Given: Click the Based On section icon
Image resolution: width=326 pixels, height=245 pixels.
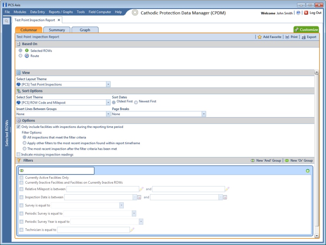Looking at the screenshot, I should pos(19,44).
